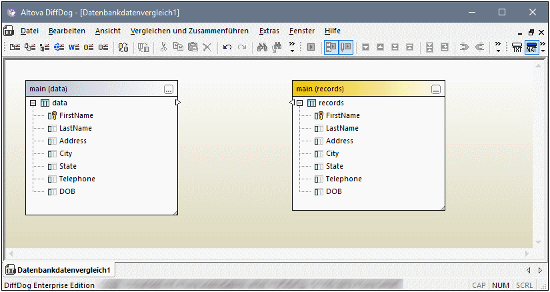
Task: Open toolbar overflow chevron after binoculars icons
Action: click(291, 47)
